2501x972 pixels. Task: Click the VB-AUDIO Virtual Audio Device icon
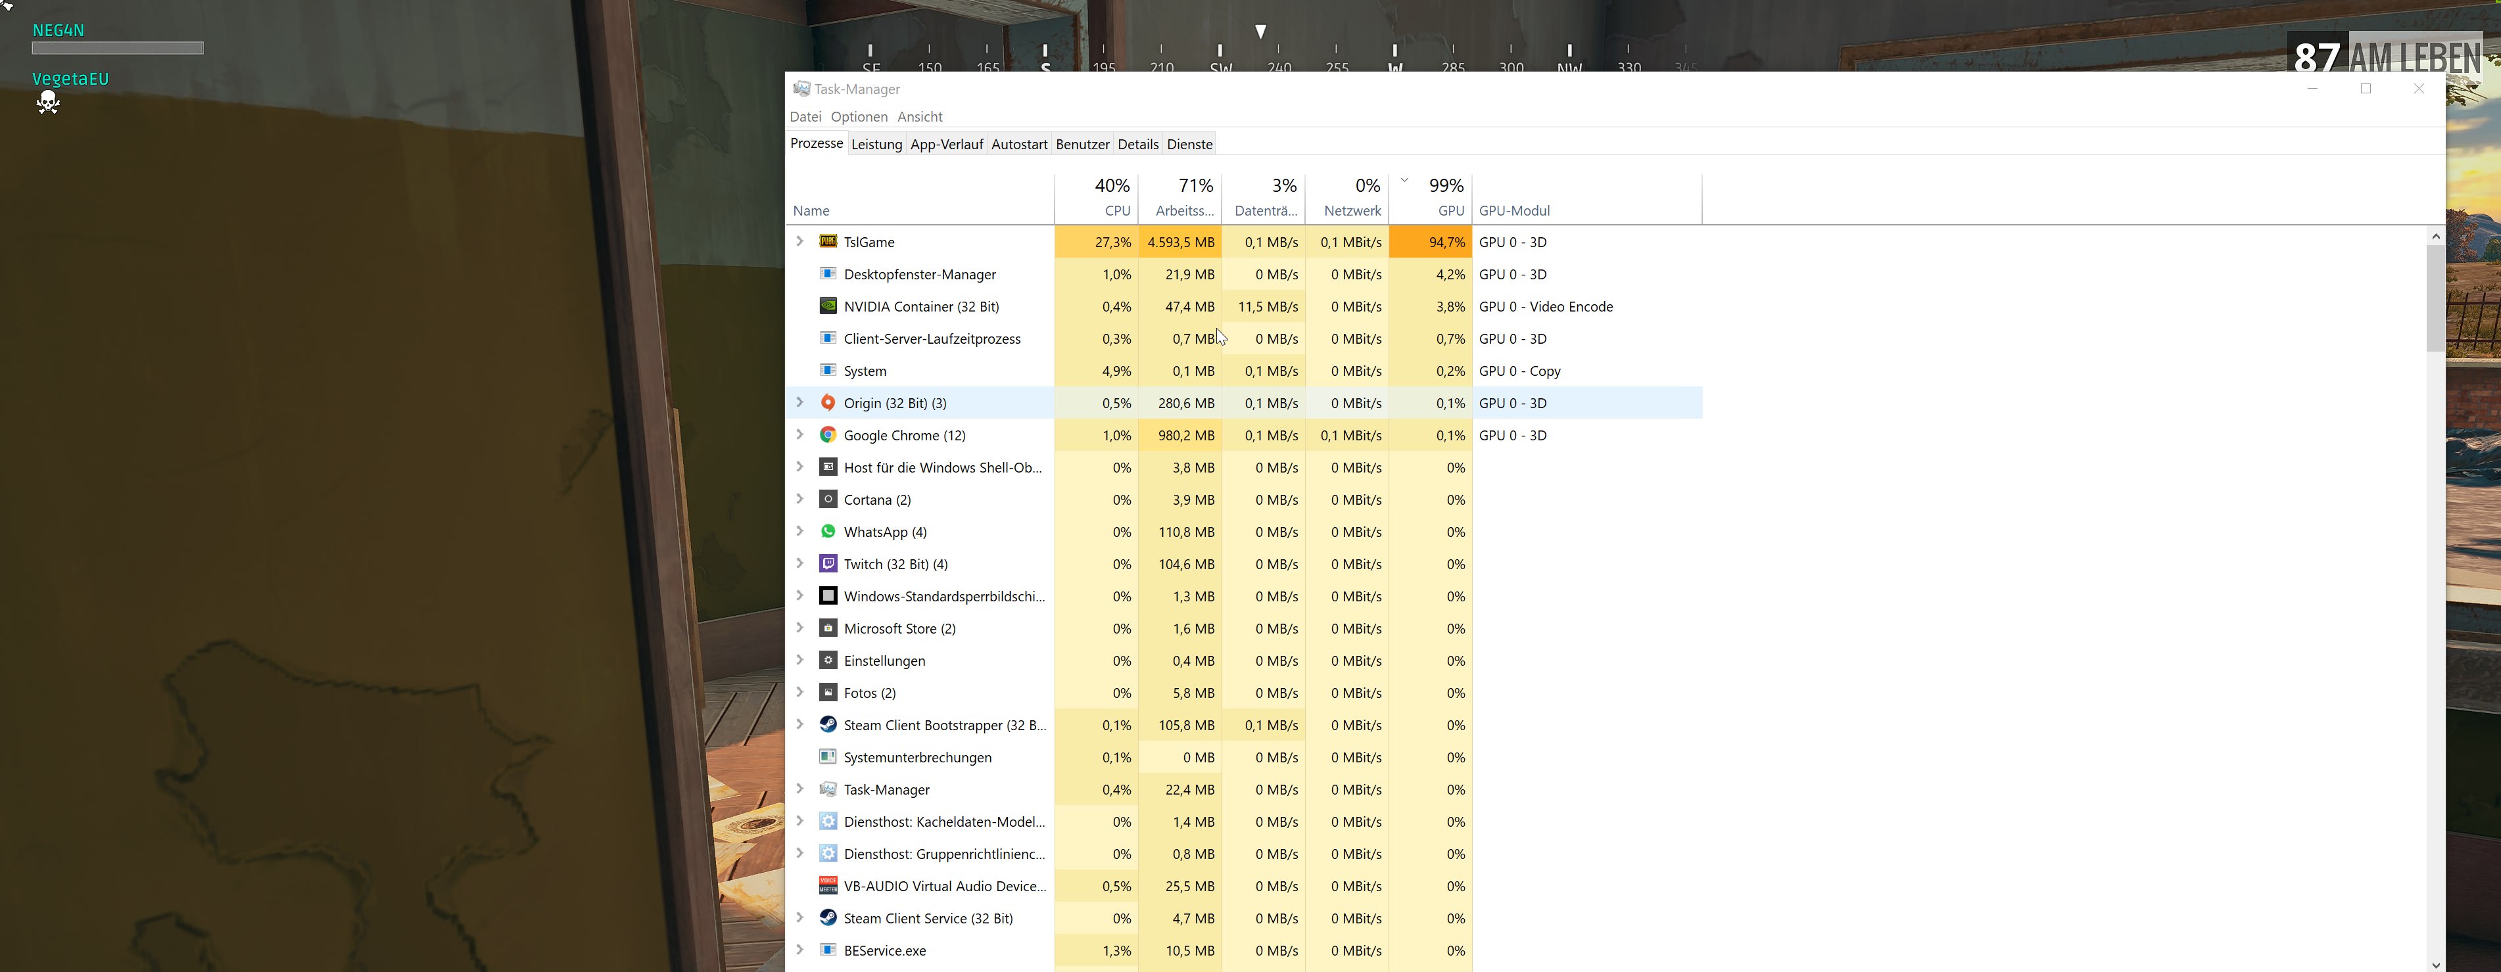827,886
